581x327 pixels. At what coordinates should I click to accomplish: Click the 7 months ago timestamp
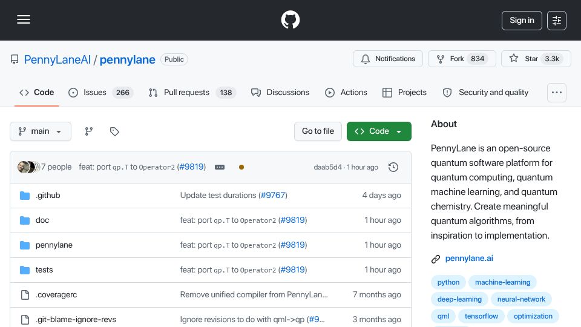tap(377, 295)
